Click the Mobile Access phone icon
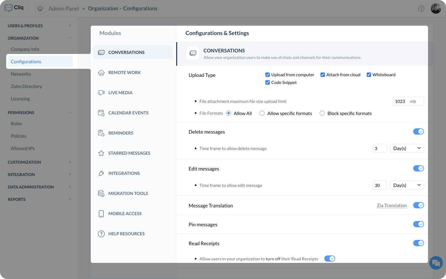446x279 pixels. point(101,214)
